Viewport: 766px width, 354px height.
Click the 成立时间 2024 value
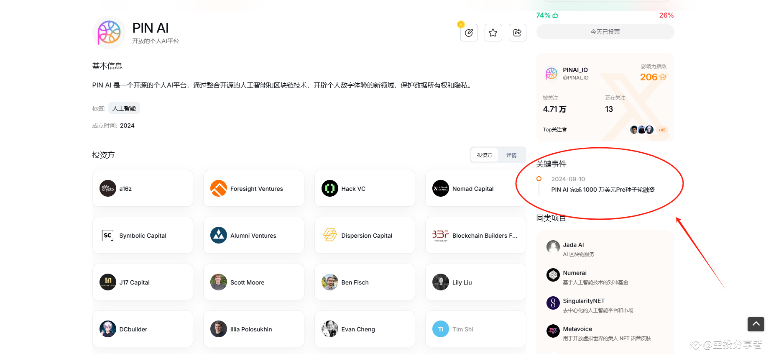tap(127, 126)
